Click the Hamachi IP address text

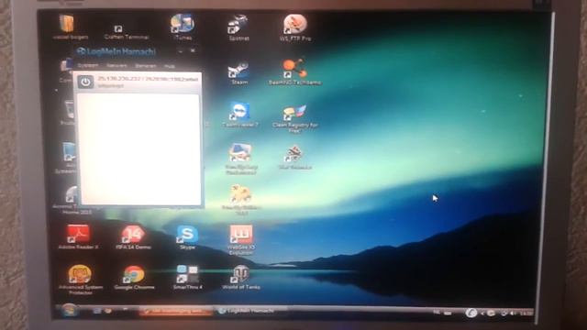tap(148, 79)
